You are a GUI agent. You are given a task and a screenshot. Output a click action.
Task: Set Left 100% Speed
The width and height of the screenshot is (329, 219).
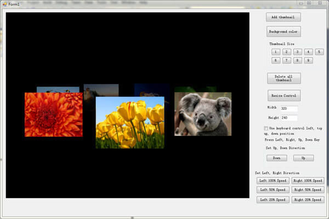[x=273, y=181]
